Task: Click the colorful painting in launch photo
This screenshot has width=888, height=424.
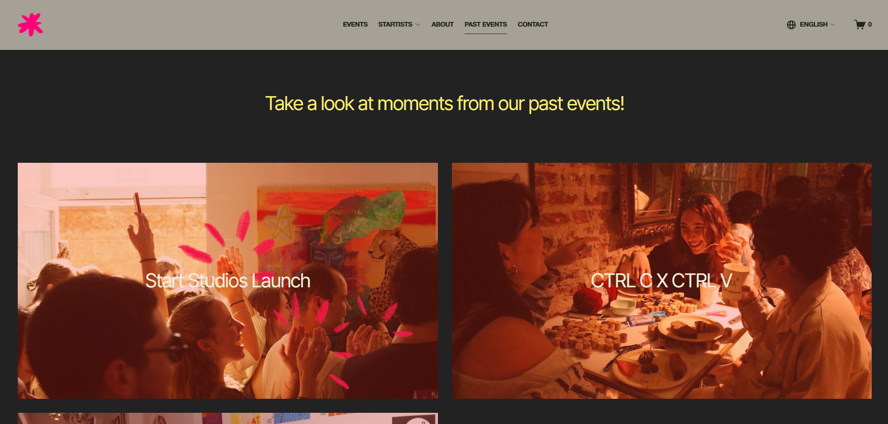Action: coord(345,224)
